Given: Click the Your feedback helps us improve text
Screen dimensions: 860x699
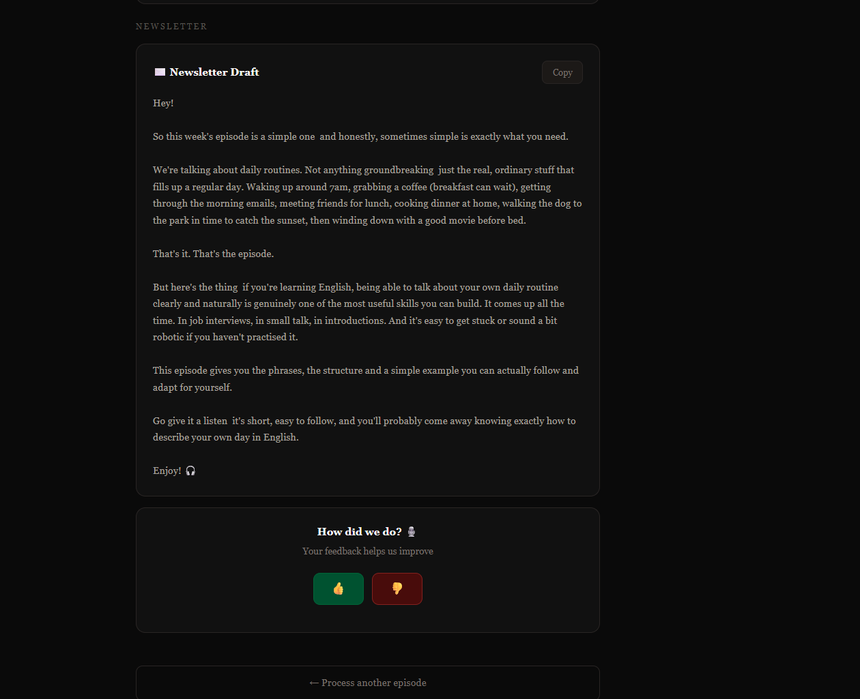Looking at the screenshot, I should [x=368, y=551].
